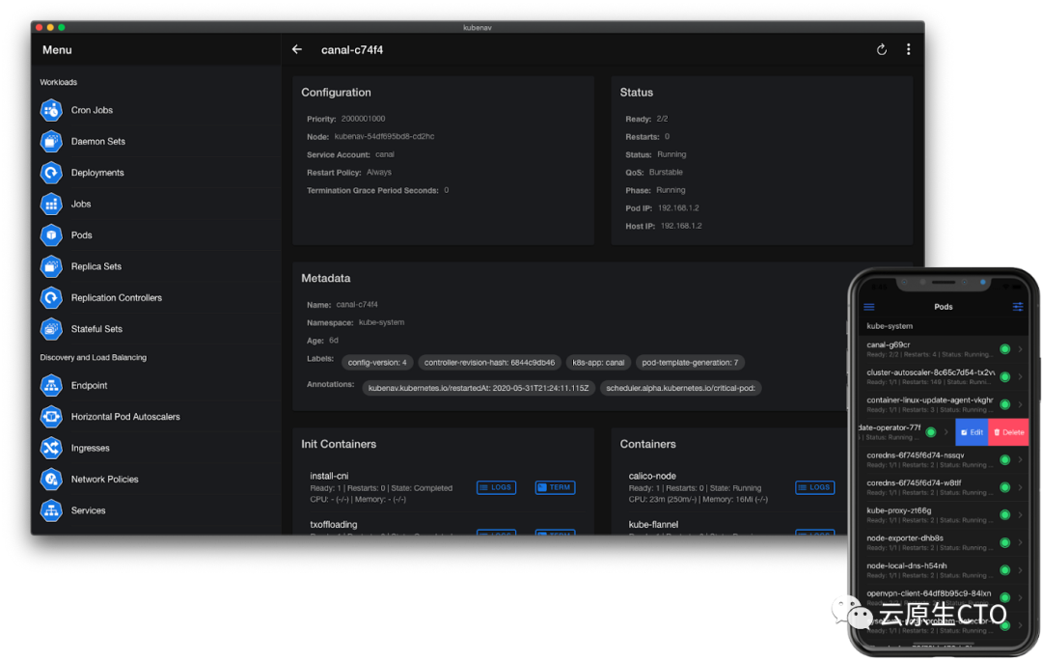This screenshot has width=1042, height=661.
Task: Open node-exporter-dhb8s pod on phone
Action: click(944, 542)
